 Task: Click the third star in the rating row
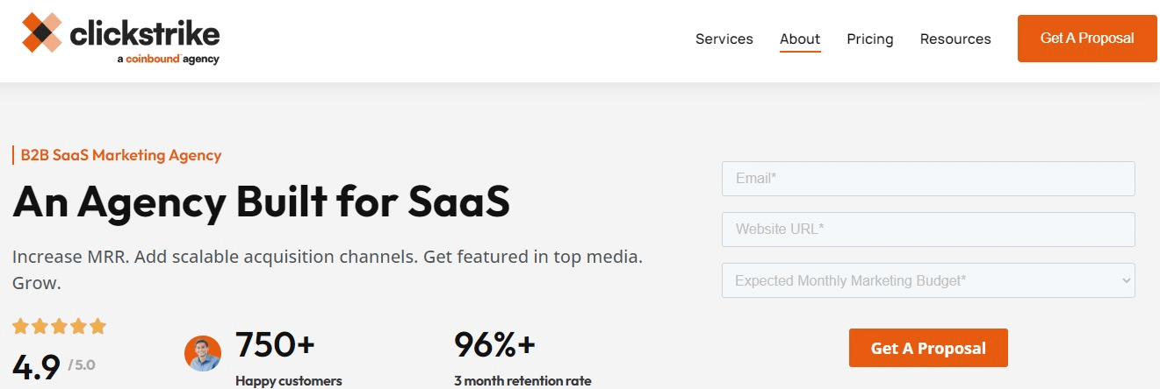[x=59, y=327]
